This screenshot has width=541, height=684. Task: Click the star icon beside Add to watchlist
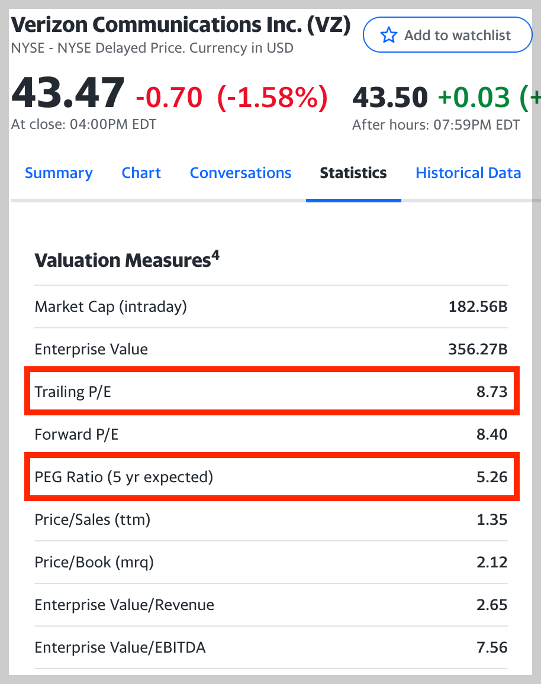point(388,36)
